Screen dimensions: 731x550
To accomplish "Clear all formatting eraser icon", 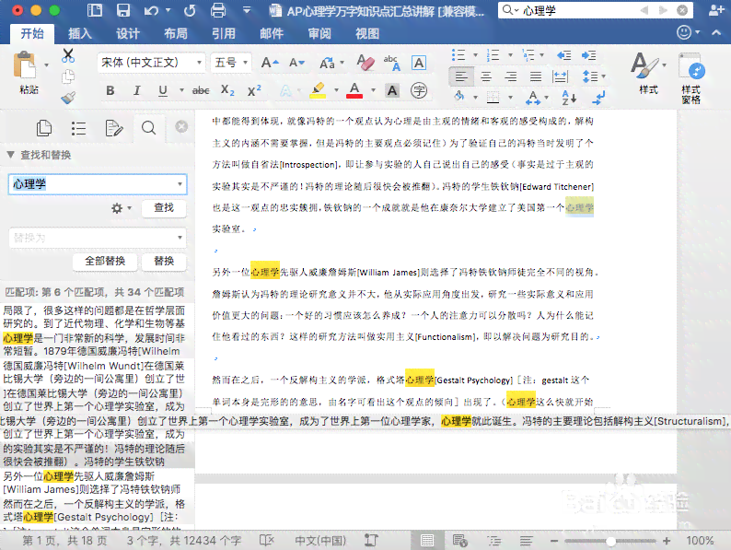I will pos(365,62).
